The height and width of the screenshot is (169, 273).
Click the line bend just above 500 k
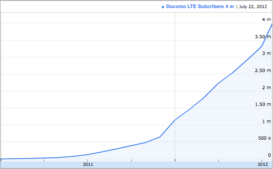(160, 137)
